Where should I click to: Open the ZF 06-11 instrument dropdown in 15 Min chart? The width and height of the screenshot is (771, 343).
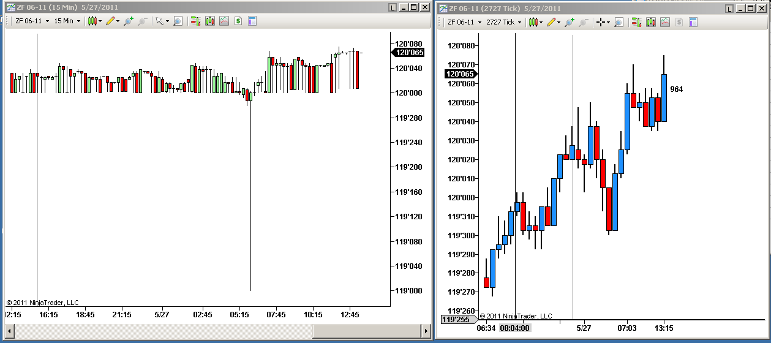32,21
